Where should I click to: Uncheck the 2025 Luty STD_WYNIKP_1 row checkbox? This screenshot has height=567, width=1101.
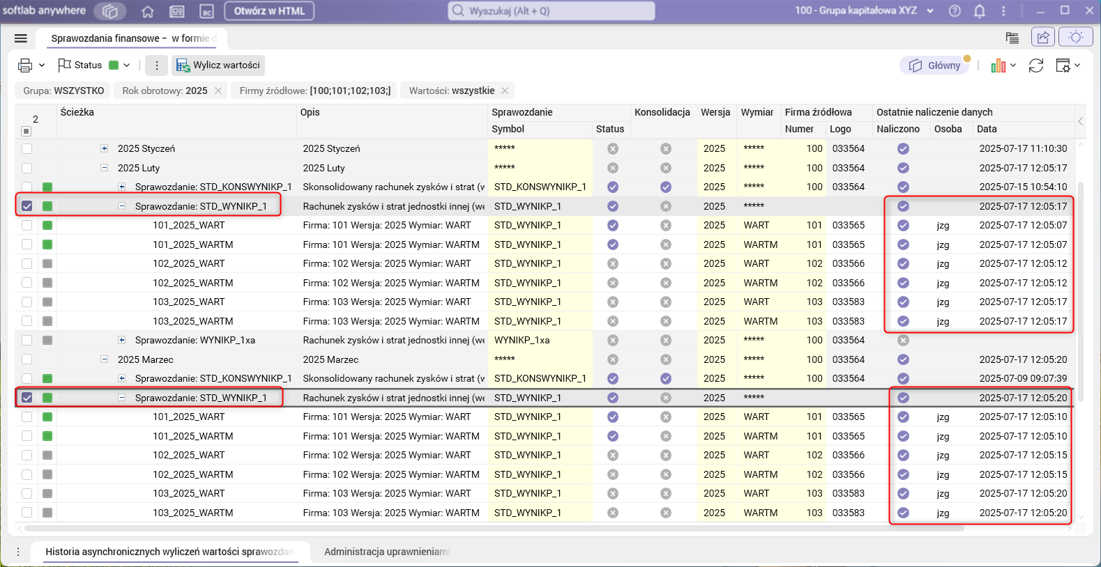(x=26, y=206)
